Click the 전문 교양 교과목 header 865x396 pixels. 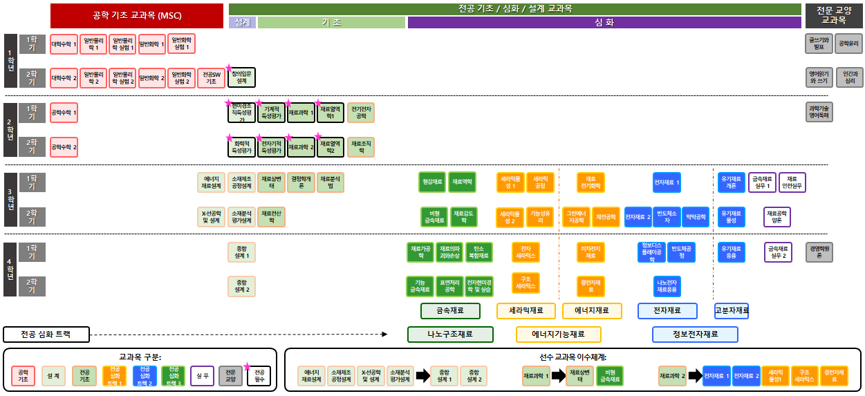pyautogui.click(x=833, y=15)
